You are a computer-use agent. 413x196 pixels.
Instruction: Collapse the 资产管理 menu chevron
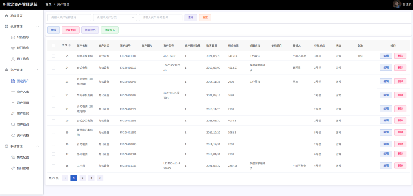tap(37, 70)
